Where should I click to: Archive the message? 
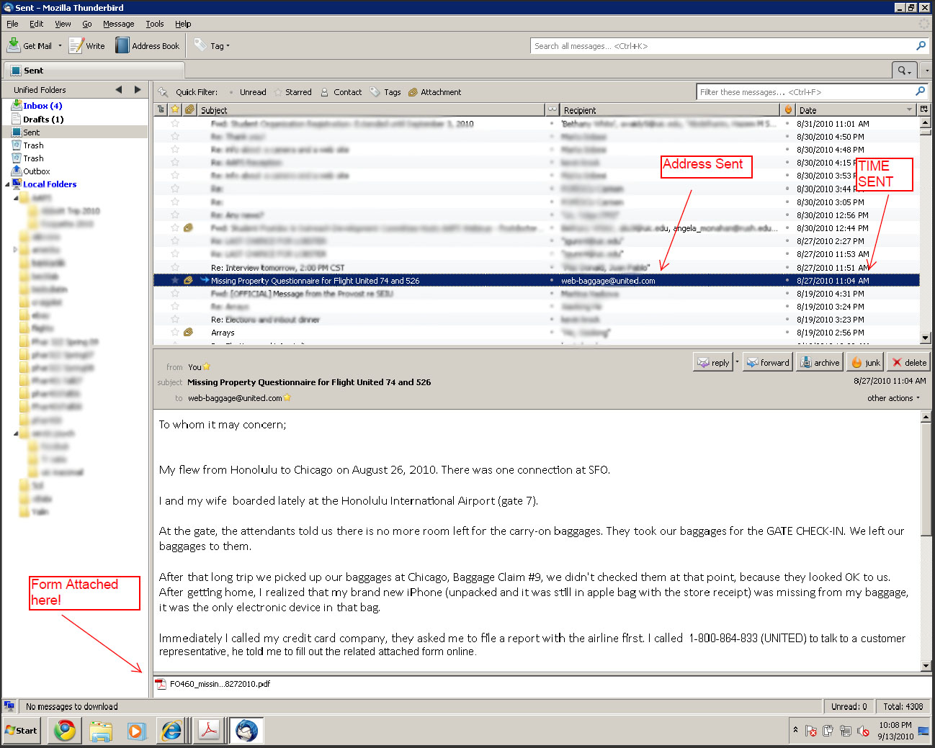pos(820,362)
